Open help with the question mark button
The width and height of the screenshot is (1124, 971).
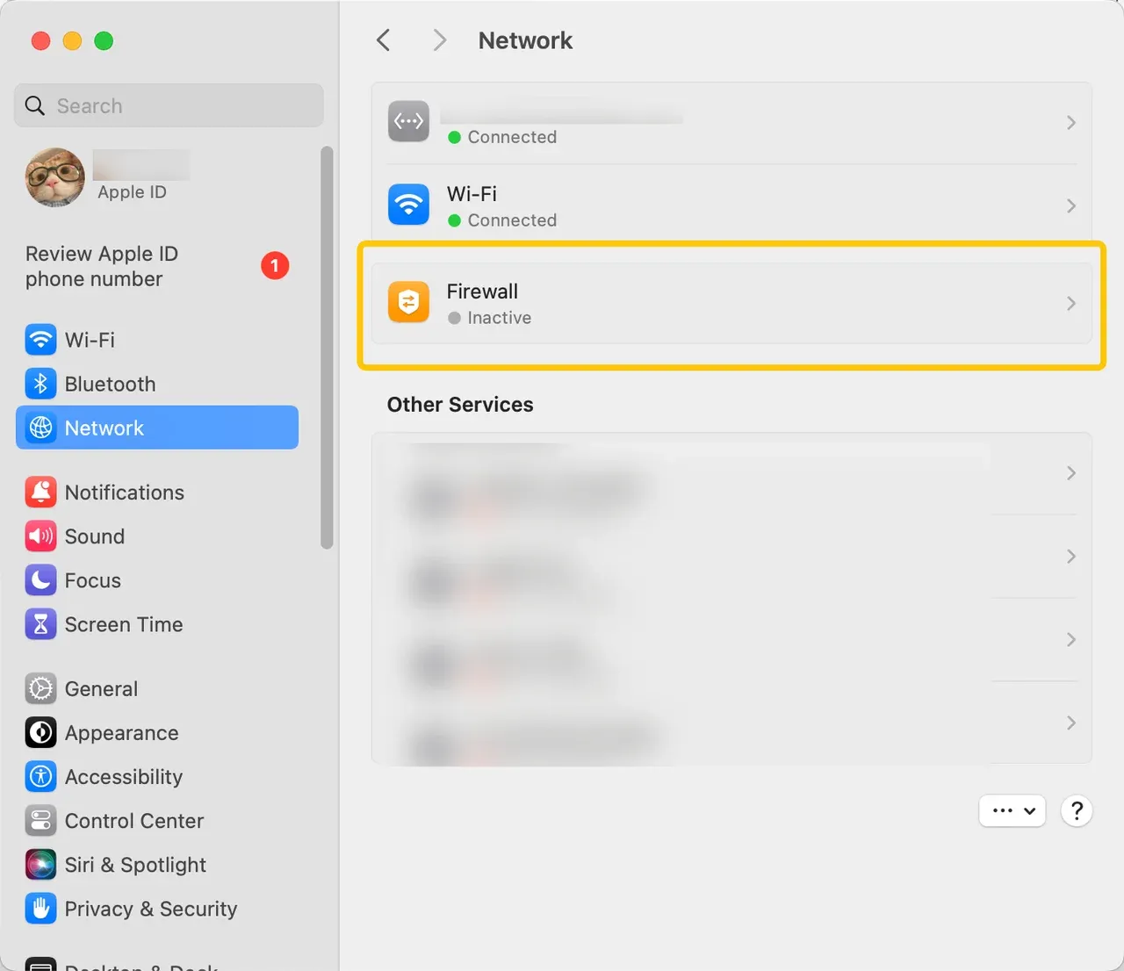1077,810
